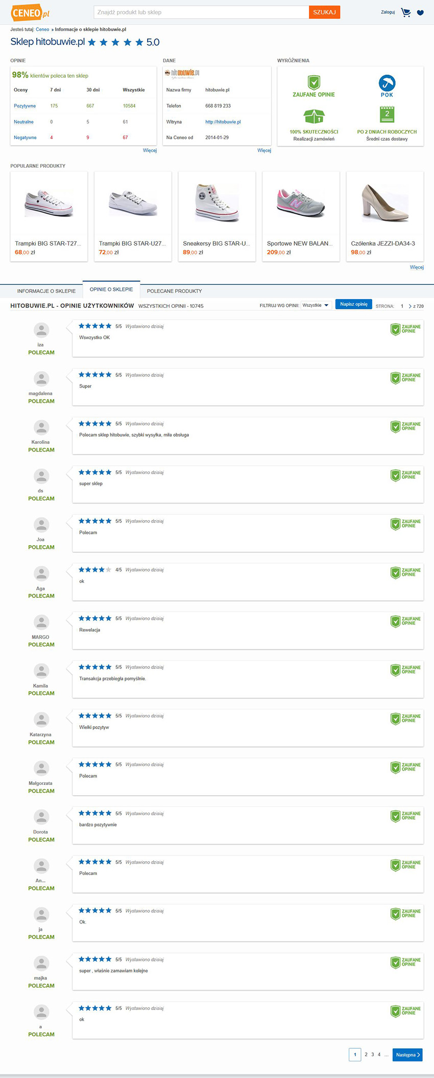Screen dimensions: 434x1078
Task: Click Zaufane Opinie badge on magdalena's review
Action: (x=406, y=378)
